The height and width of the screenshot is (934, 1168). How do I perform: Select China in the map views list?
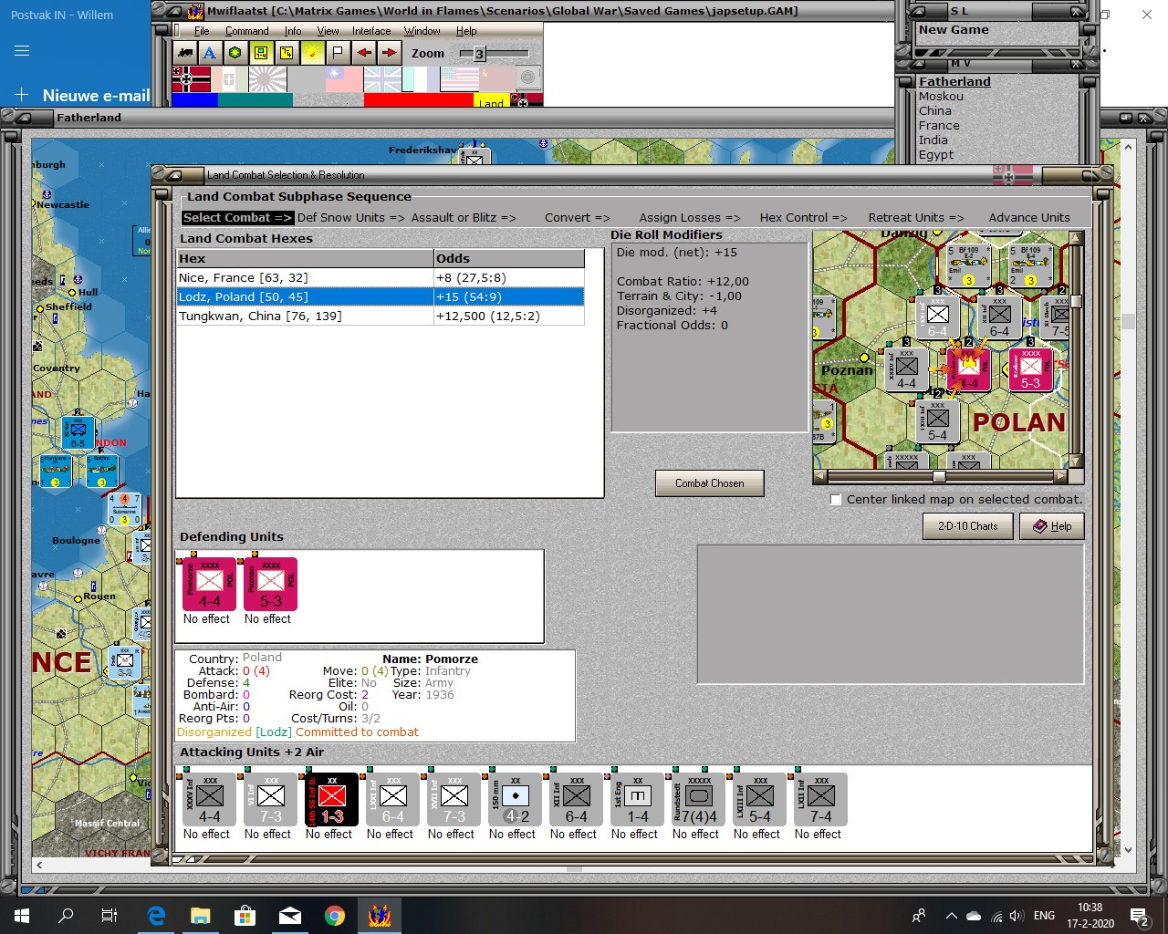coord(935,110)
